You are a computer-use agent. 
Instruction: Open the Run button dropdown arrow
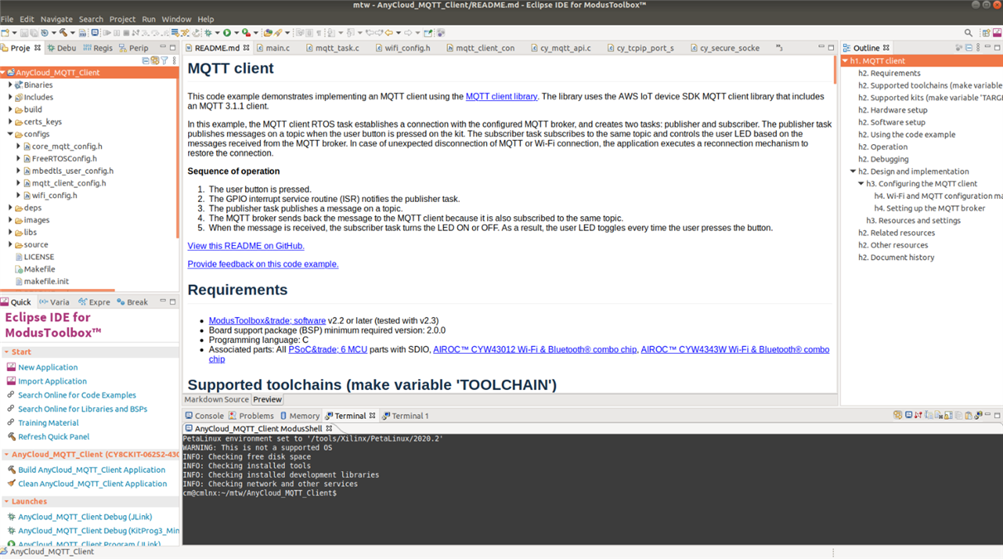(x=236, y=33)
